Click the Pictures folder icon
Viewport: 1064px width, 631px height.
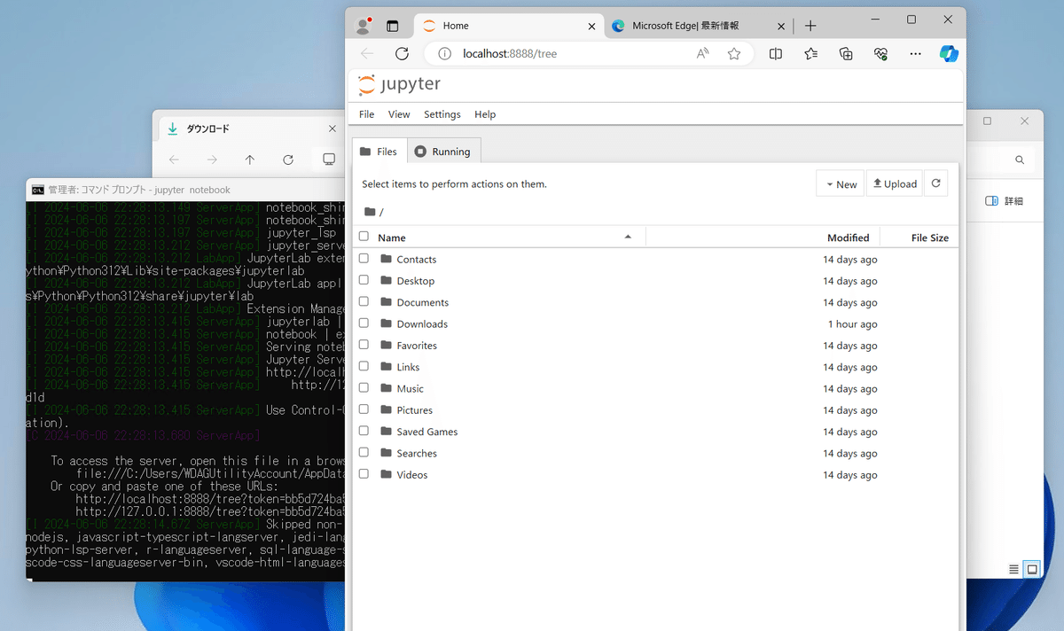coord(386,409)
